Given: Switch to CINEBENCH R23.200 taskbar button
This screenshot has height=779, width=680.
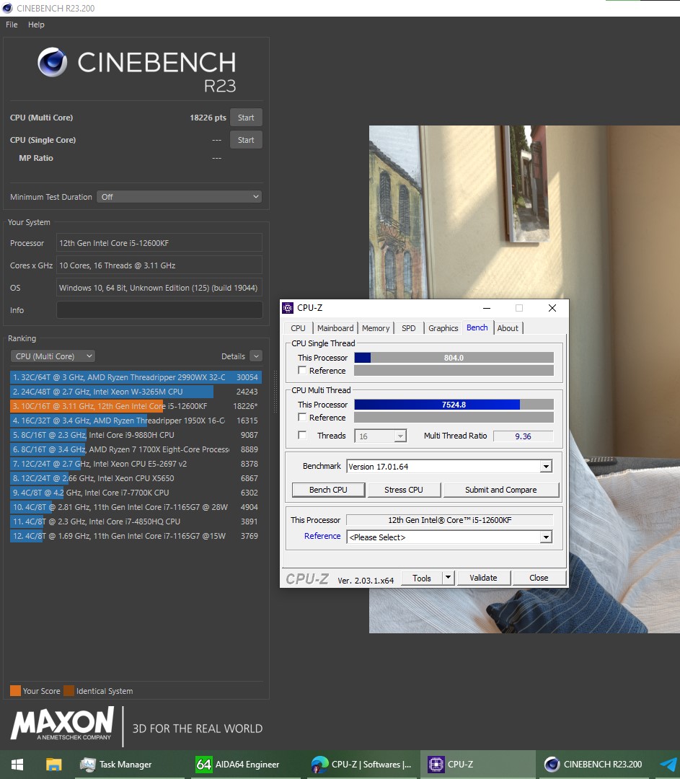Looking at the screenshot, I should (593, 764).
